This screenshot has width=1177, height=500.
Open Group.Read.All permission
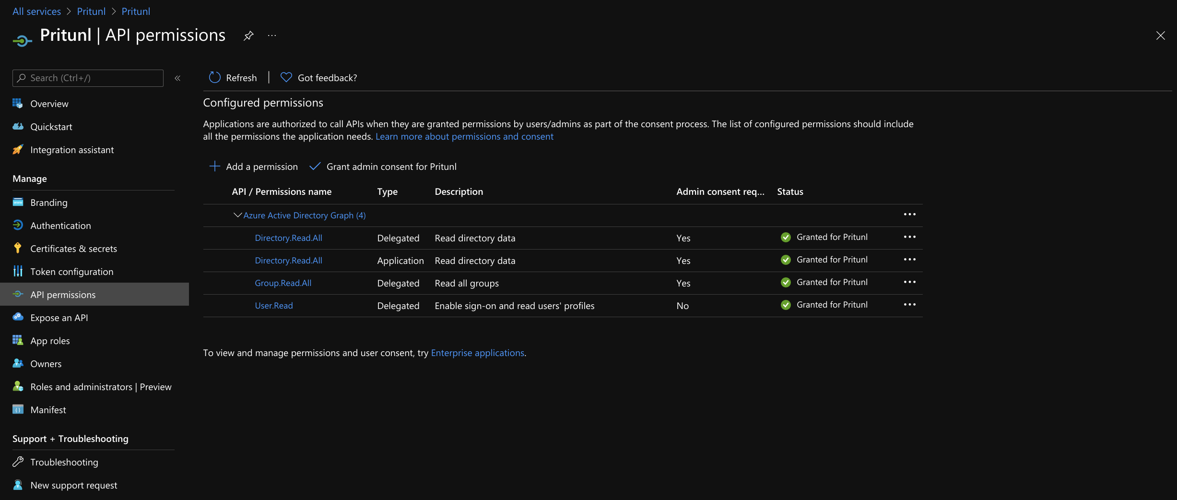[283, 283]
